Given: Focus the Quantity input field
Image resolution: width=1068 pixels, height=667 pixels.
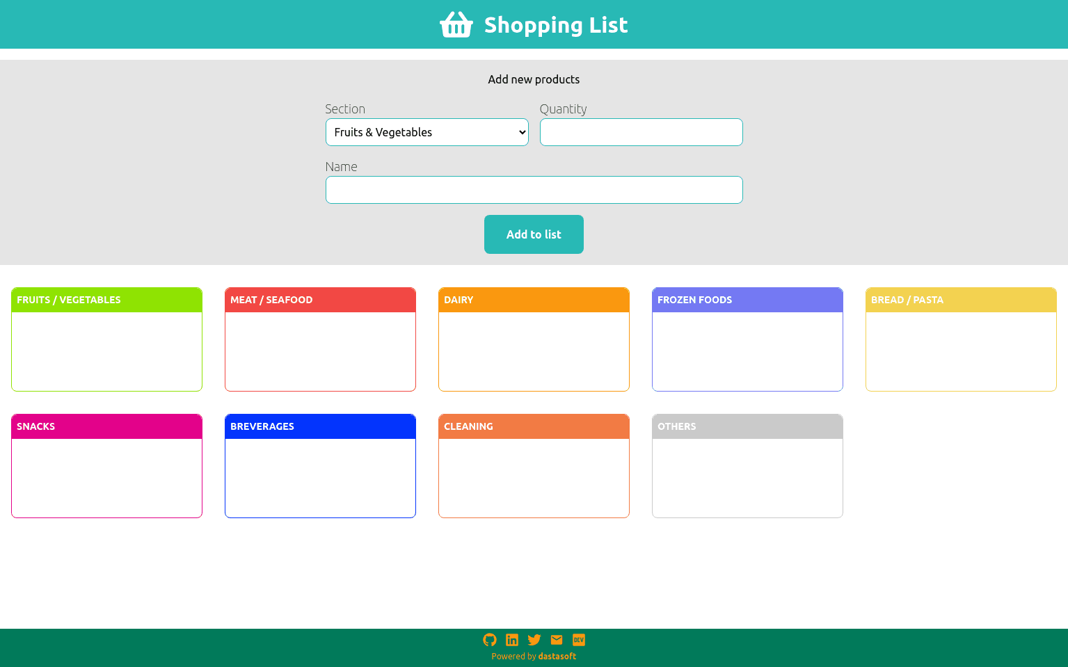Looking at the screenshot, I should pyautogui.click(x=641, y=132).
